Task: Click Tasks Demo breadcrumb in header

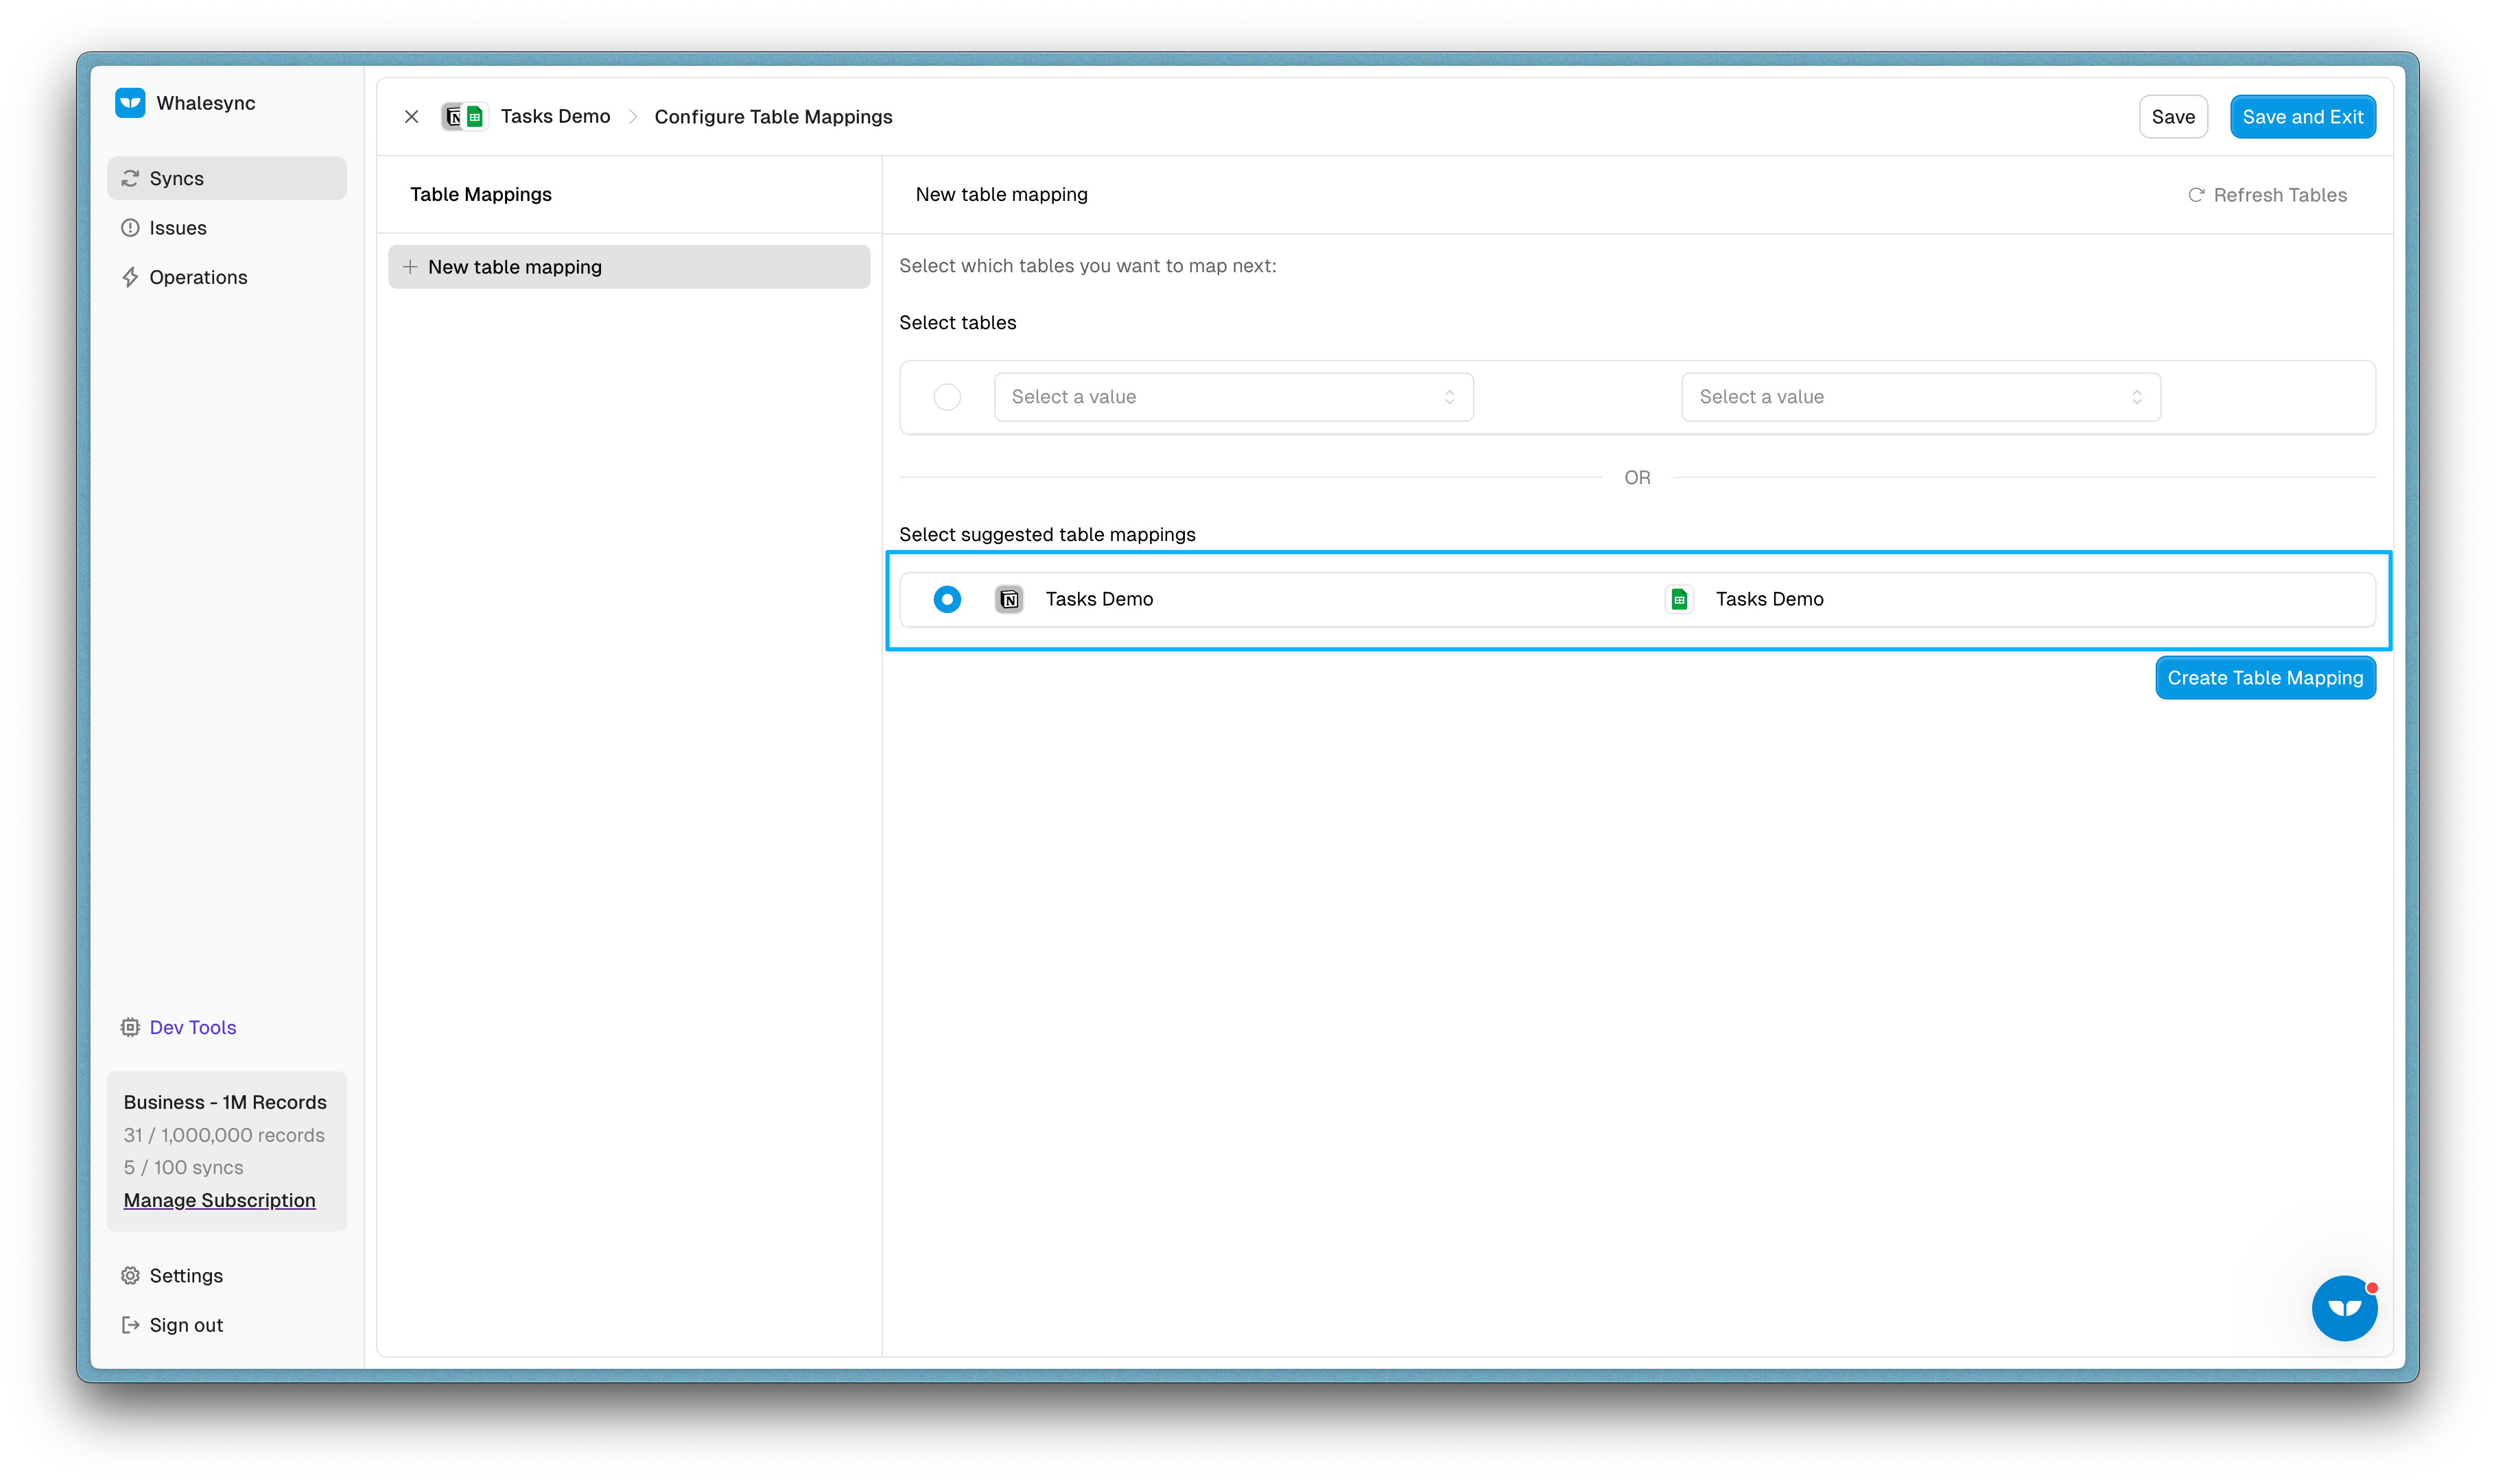Action: 555,117
